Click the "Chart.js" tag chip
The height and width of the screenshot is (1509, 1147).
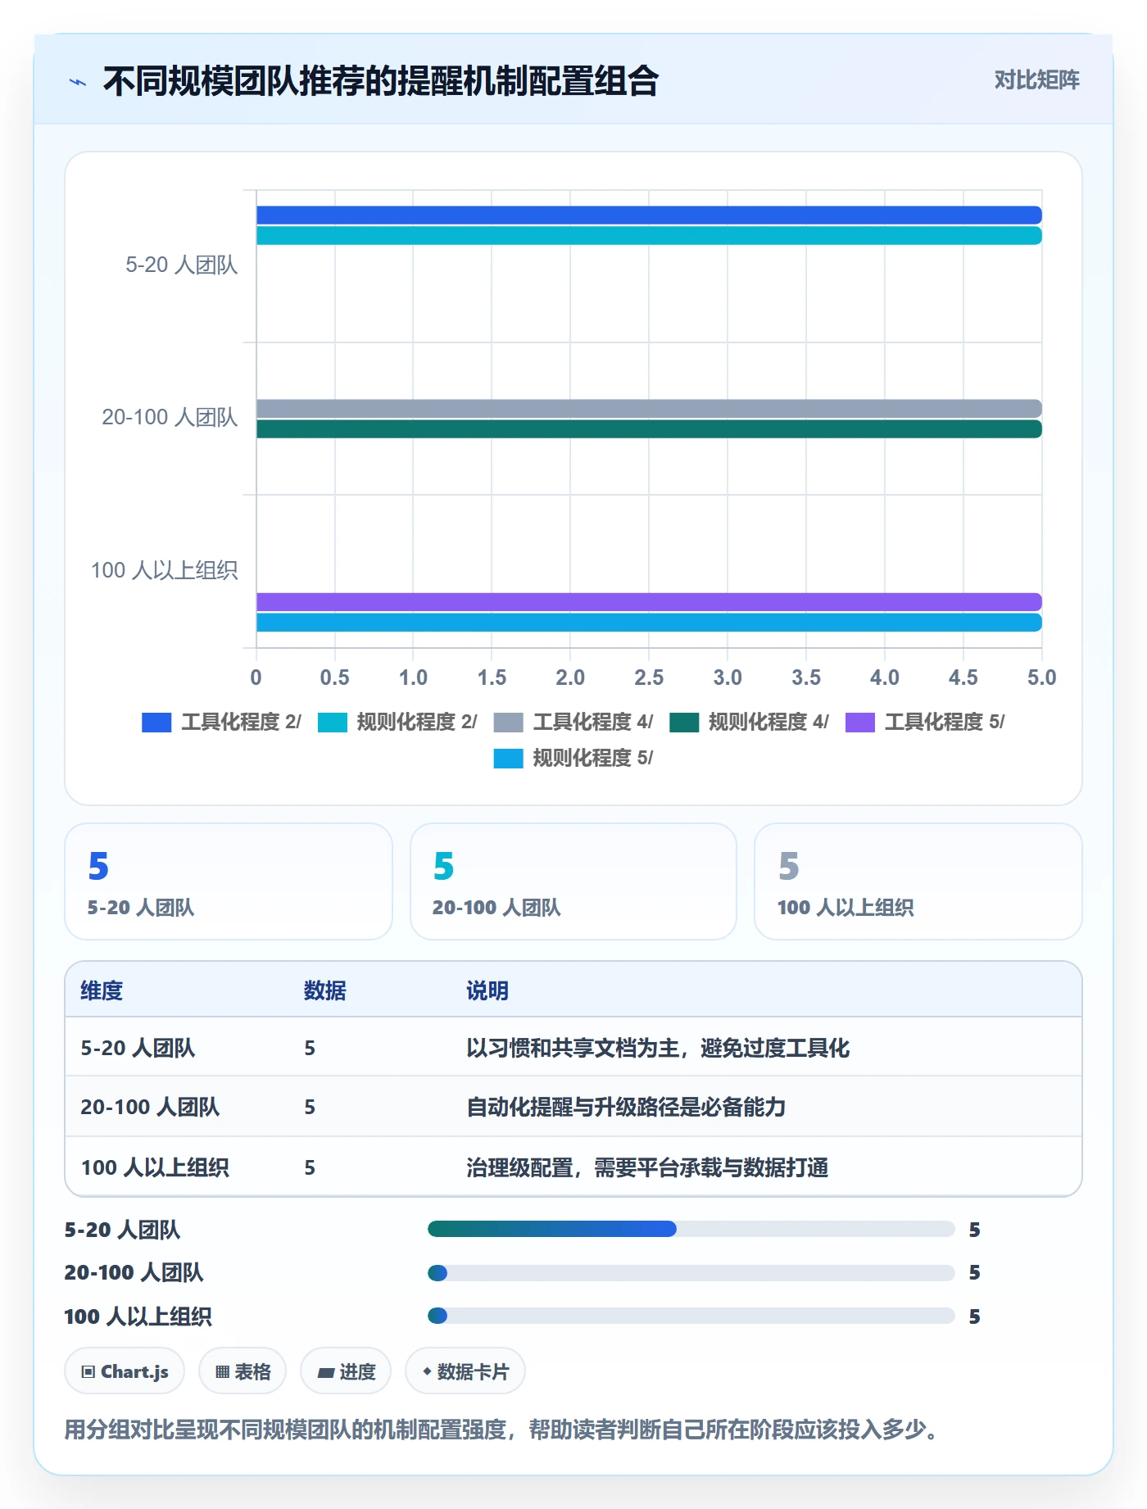click(x=125, y=1371)
